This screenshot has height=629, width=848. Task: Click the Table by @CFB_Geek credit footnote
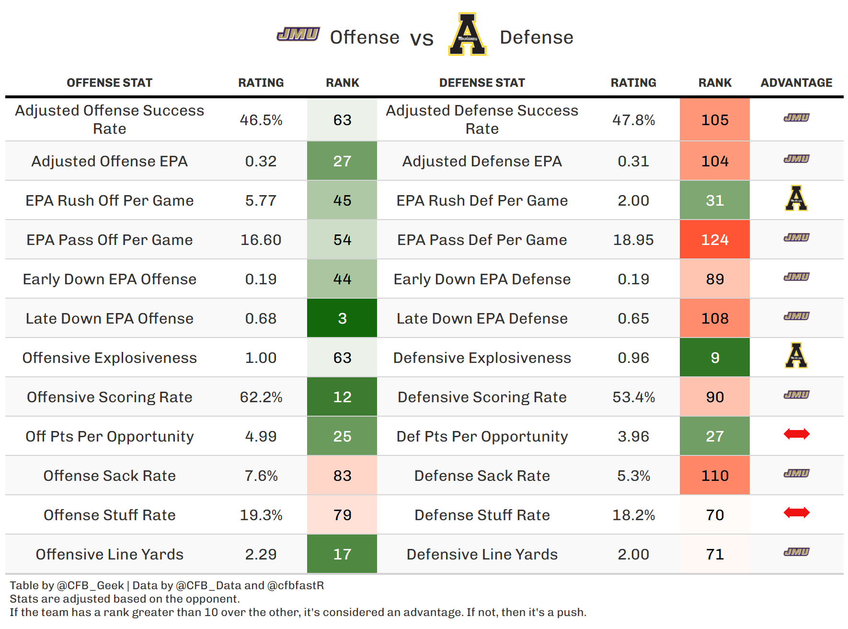tap(67, 585)
